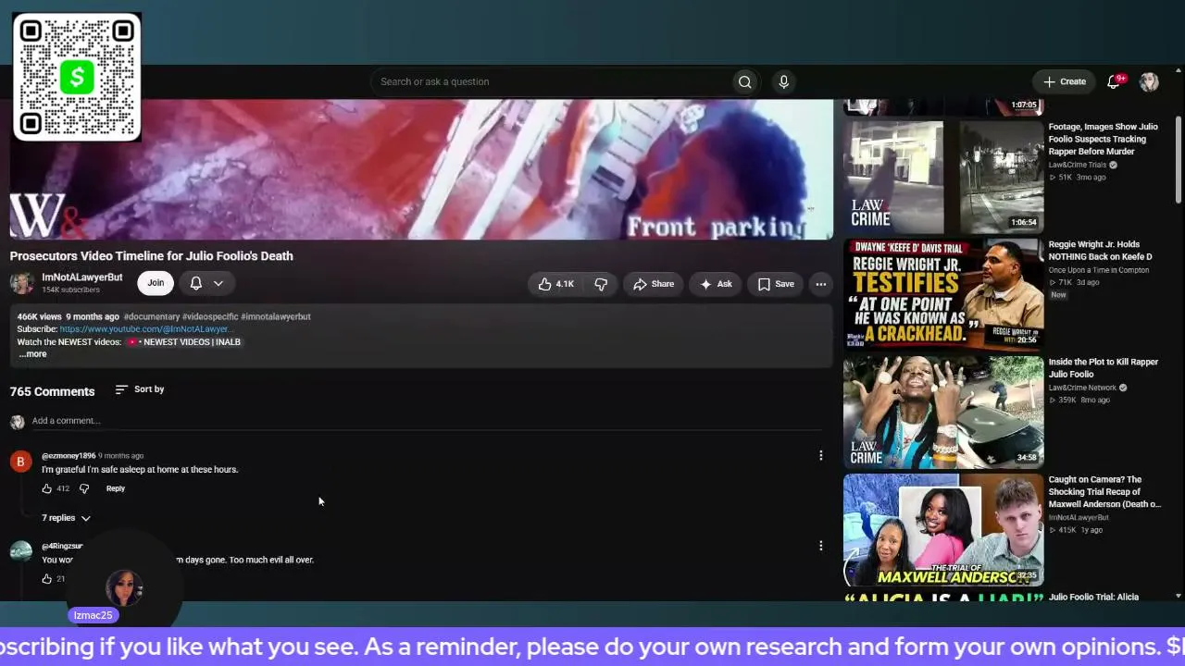This screenshot has width=1185, height=666.
Task: Open options menu for the @ezmoney1896 comment
Action: [x=820, y=455]
